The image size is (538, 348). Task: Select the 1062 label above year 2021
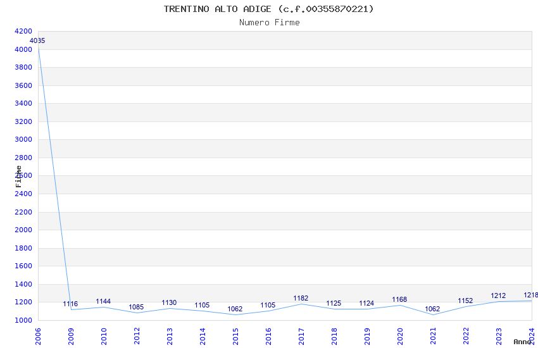tap(432, 309)
